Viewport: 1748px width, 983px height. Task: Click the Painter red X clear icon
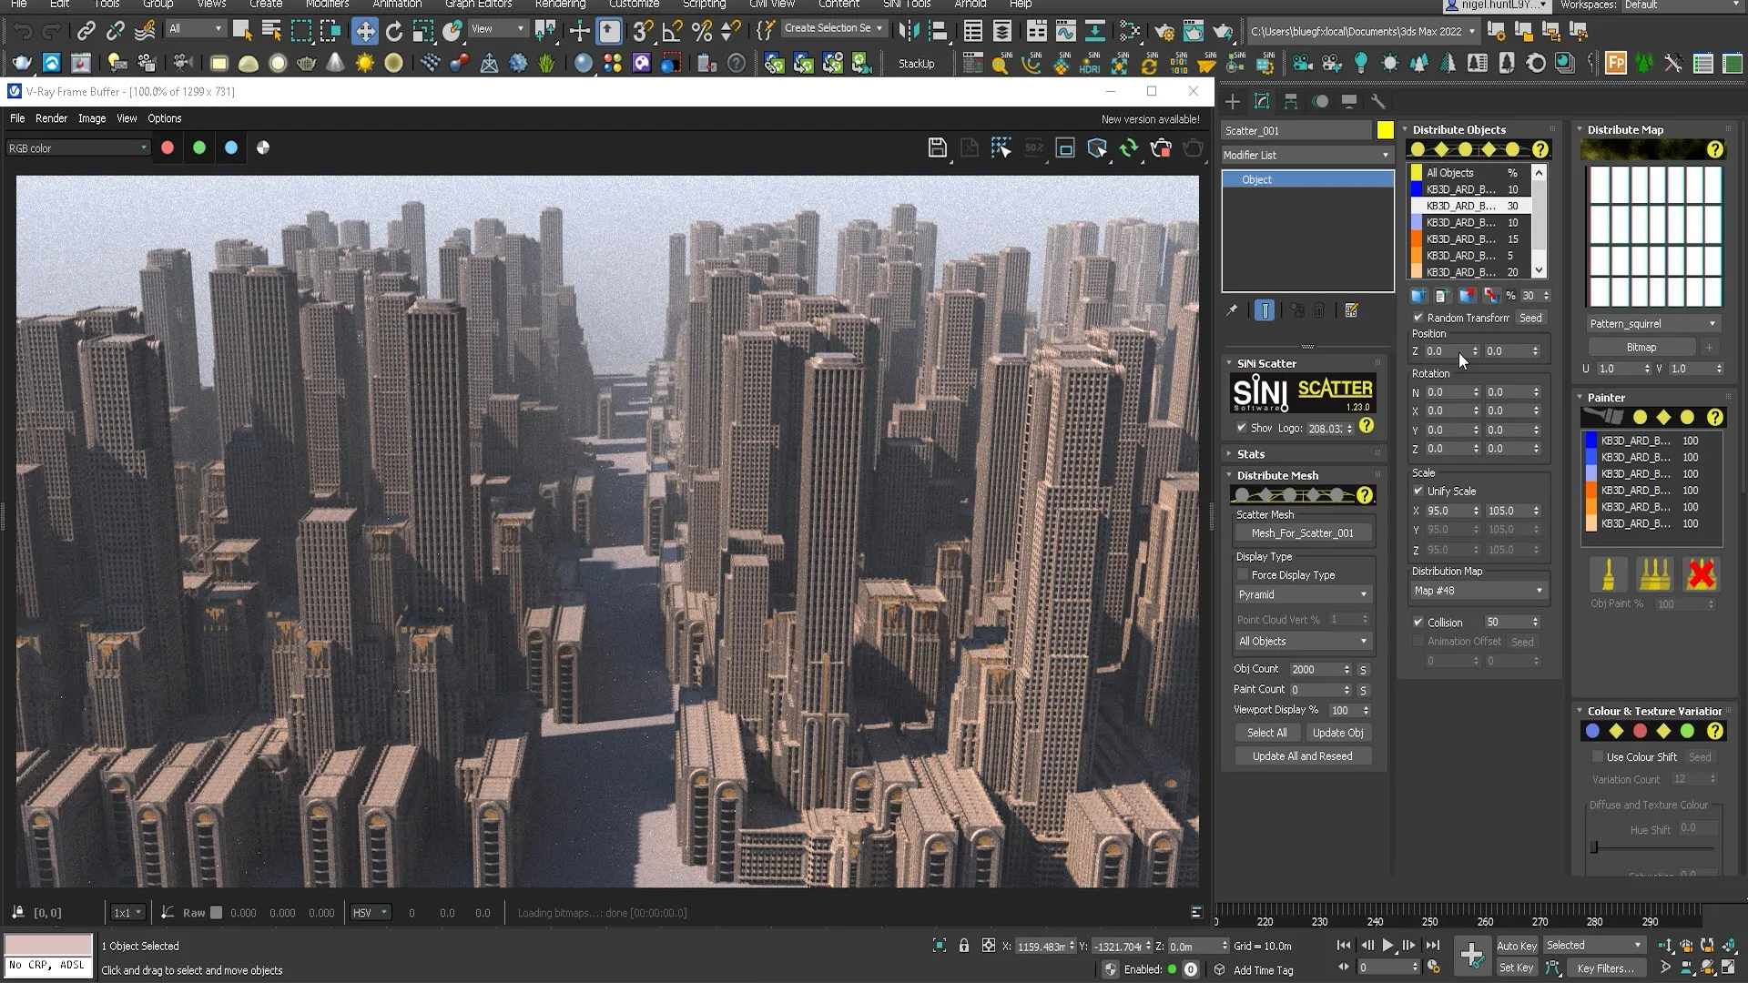pyautogui.click(x=1701, y=574)
